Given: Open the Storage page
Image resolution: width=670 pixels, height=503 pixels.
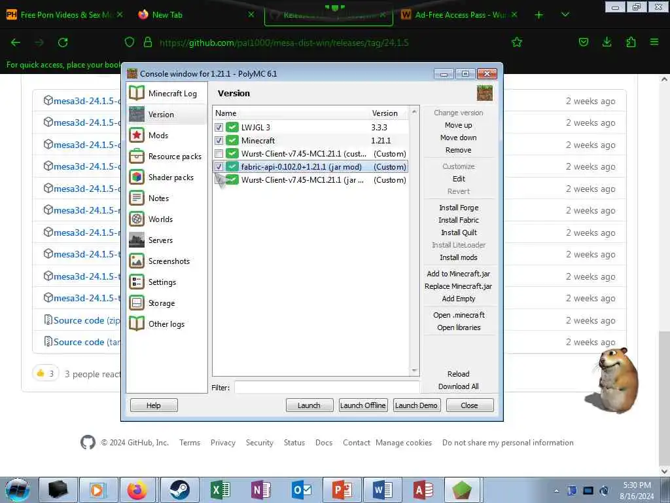Looking at the screenshot, I should (167, 303).
